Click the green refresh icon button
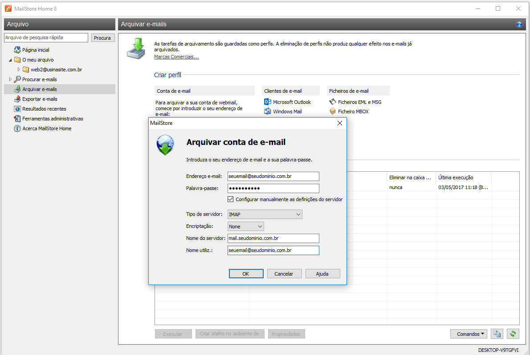530x355 pixels. [x=513, y=334]
